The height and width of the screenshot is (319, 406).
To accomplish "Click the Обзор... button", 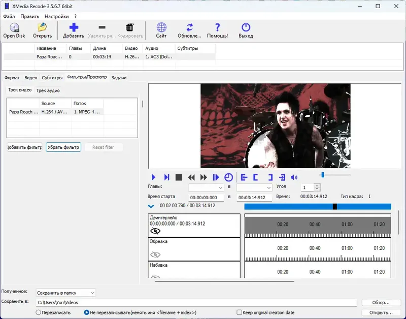I will [x=381, y=303].
